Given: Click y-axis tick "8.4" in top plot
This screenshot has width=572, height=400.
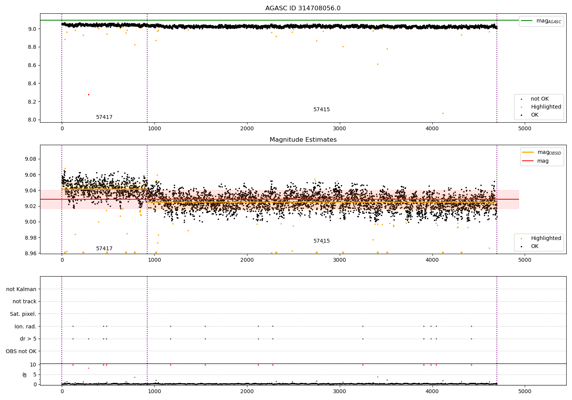Looking at the screenshot, I should point(32,83).
